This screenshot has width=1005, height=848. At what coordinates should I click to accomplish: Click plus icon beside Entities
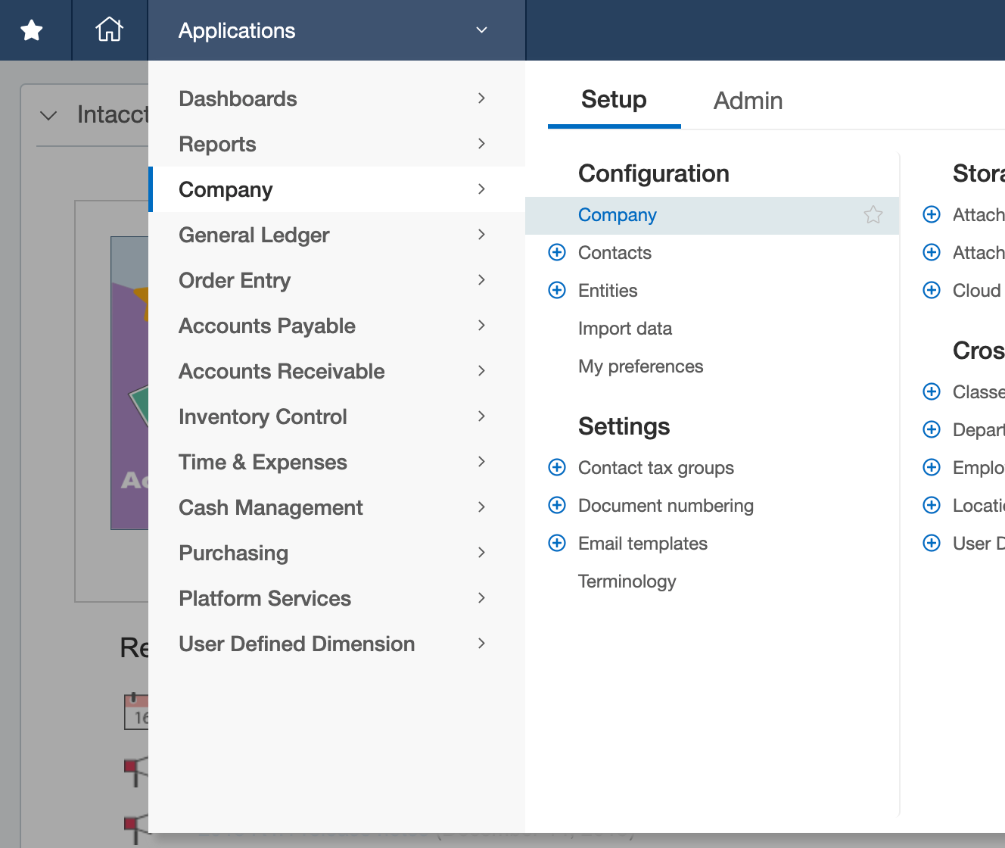click(557, 290)
